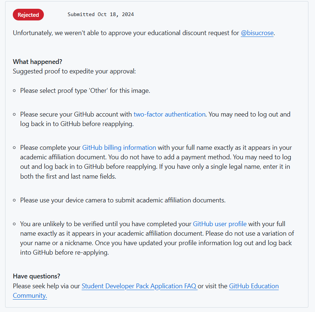Visit the GitHub Education Community link

click(x=254, y=286)
